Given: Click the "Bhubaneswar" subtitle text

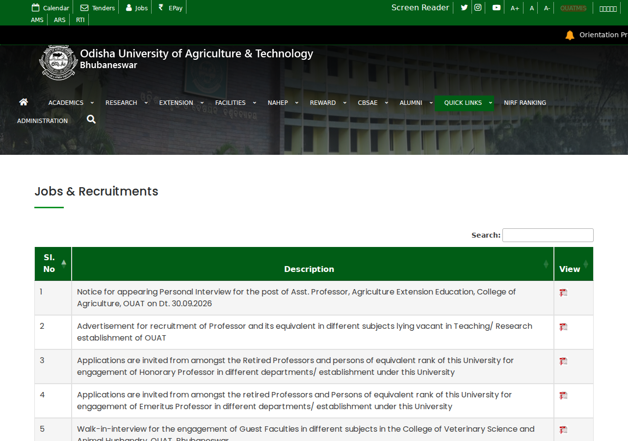Looking at the screenshot, I should 108,65.
